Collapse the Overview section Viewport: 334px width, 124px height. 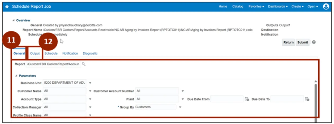point(14,20)
